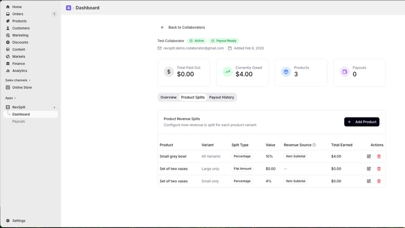Click the '$5.00' value cell

point(270,169)
